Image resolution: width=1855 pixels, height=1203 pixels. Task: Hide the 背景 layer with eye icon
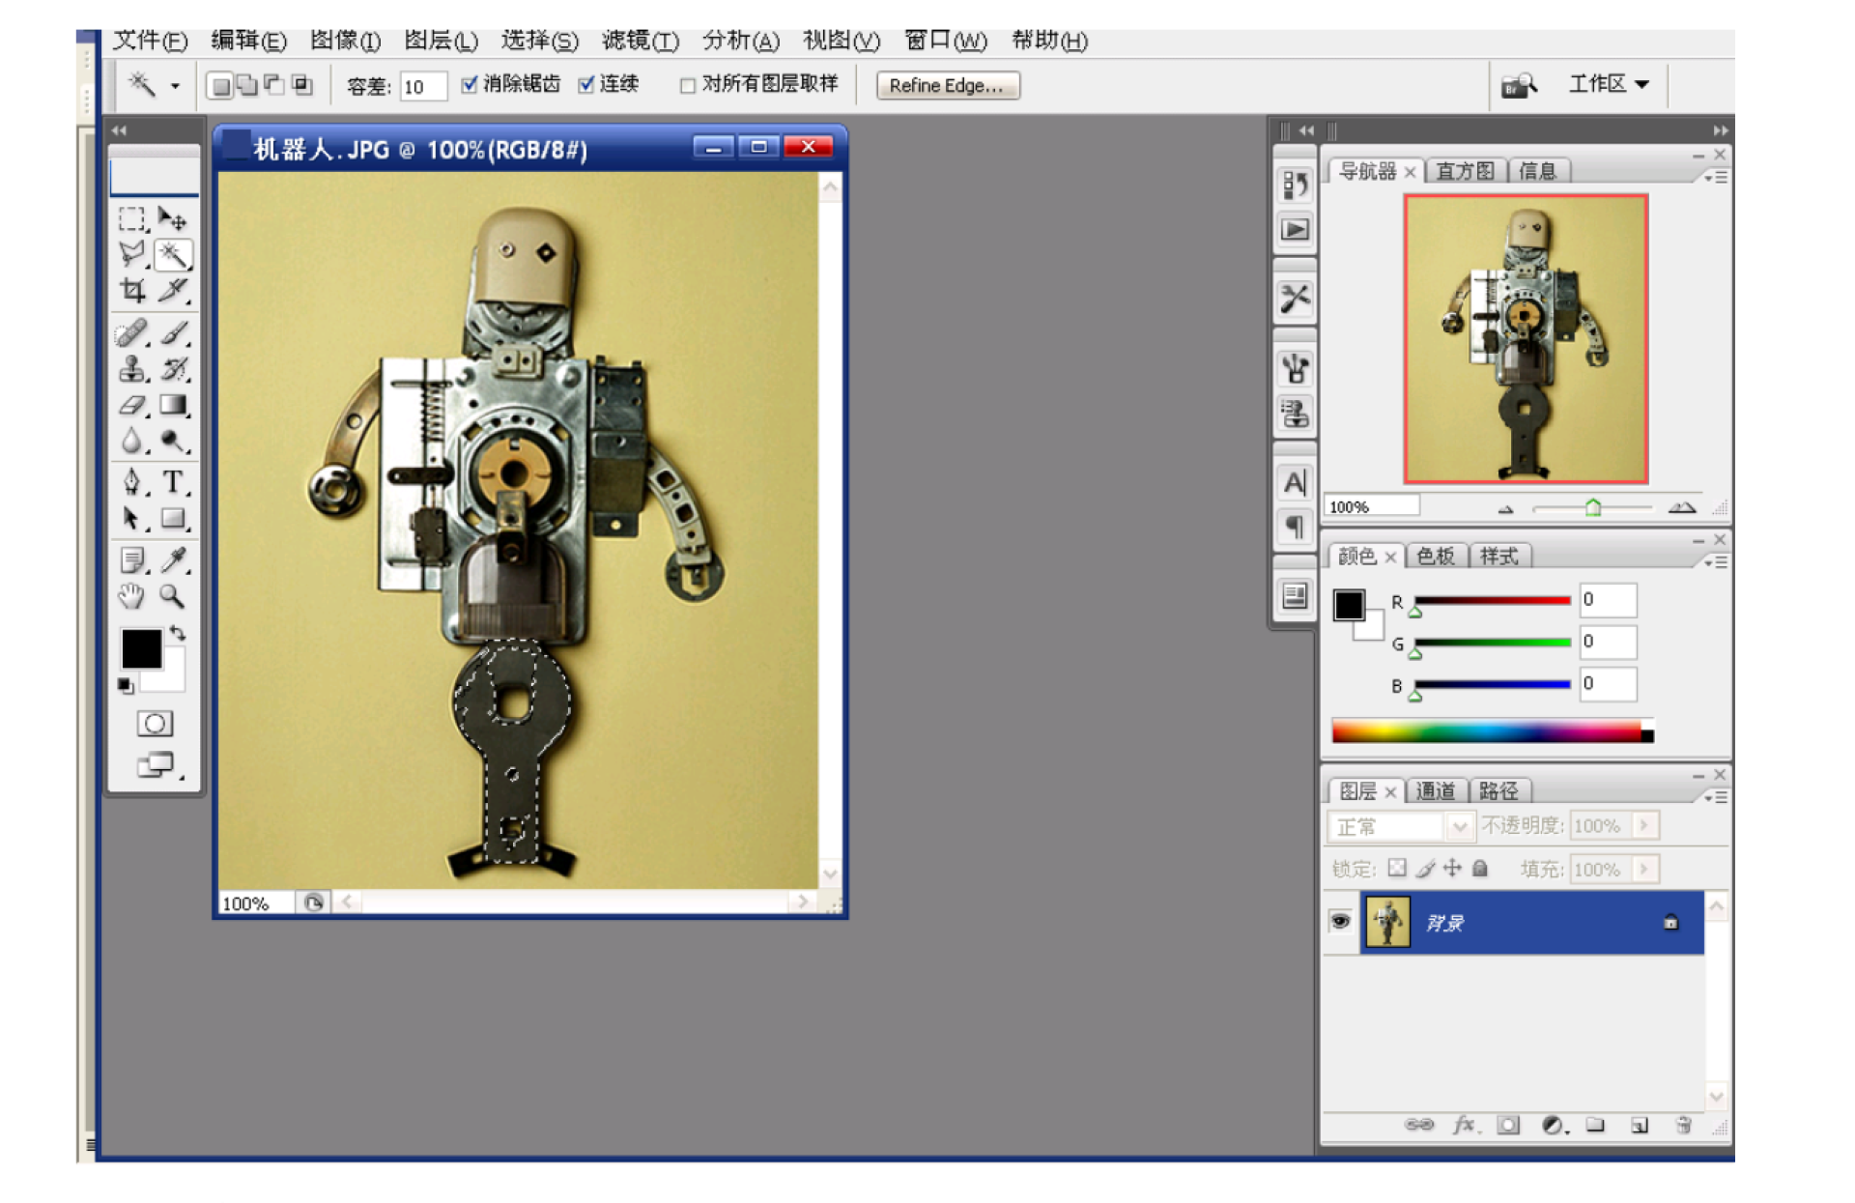(x=1340, y=922)
